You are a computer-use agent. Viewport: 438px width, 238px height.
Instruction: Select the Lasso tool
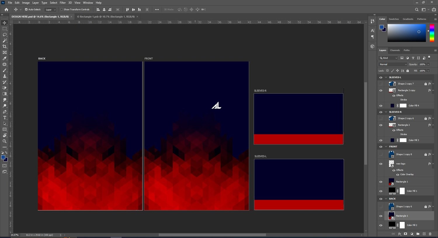click(4, 34)
